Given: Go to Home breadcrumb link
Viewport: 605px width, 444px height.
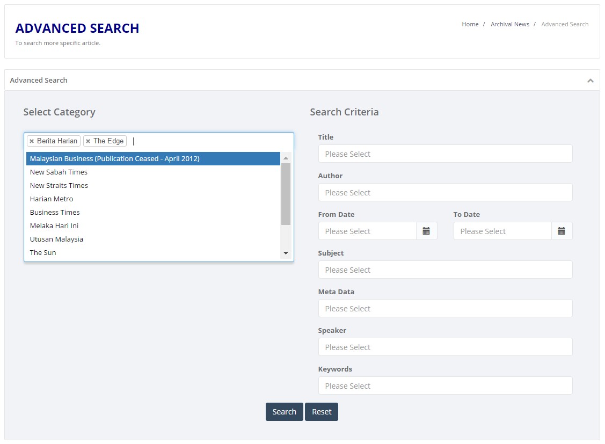Looking at the screenshot, I should [470, 24].
